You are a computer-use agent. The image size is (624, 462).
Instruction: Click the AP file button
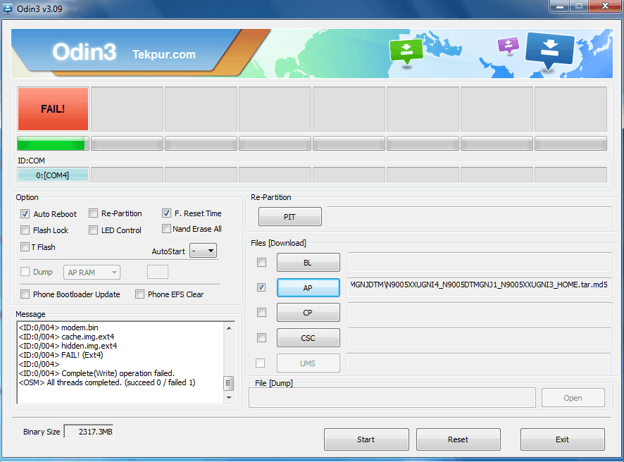pyautogui.click(x=308, y=288)
